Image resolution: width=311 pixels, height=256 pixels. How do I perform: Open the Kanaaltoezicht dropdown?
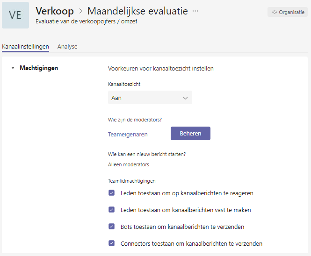[x=150, y=98]
